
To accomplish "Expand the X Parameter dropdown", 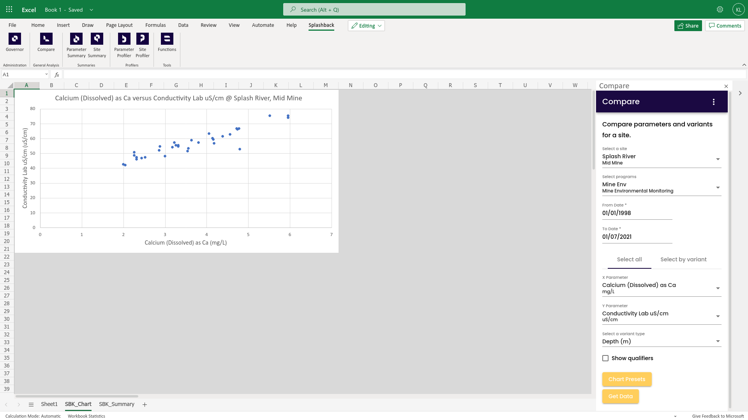I will point(718,288).
